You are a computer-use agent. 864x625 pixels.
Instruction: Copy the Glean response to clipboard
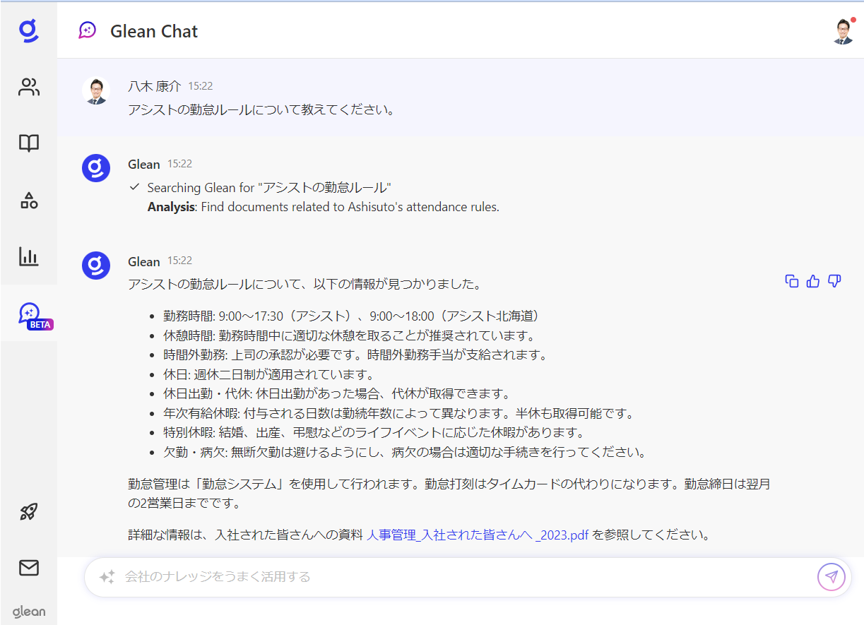pos(792,281)
